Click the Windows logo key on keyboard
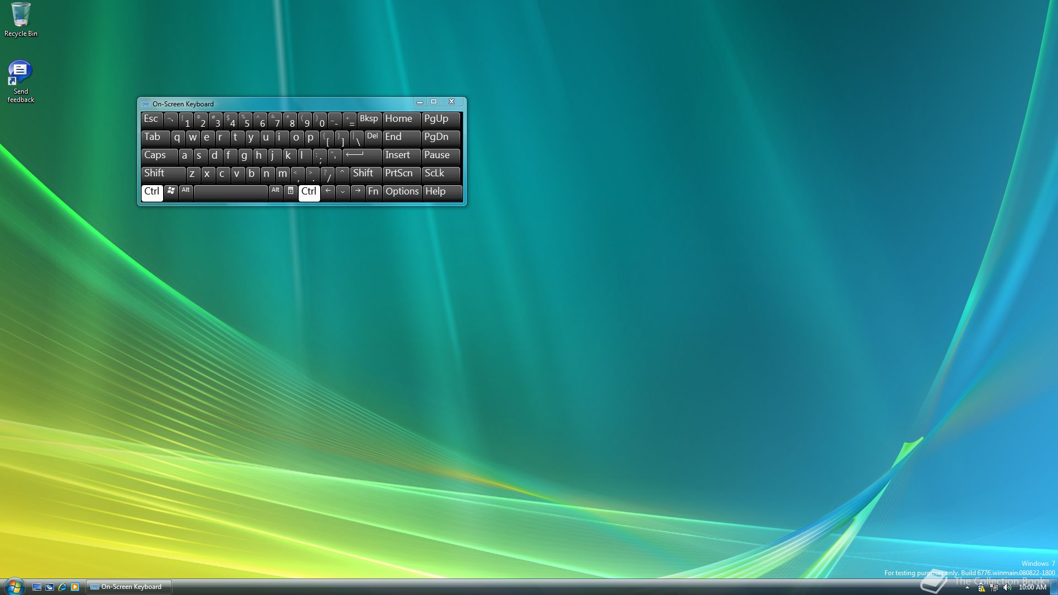 click(x=171, y=193)
